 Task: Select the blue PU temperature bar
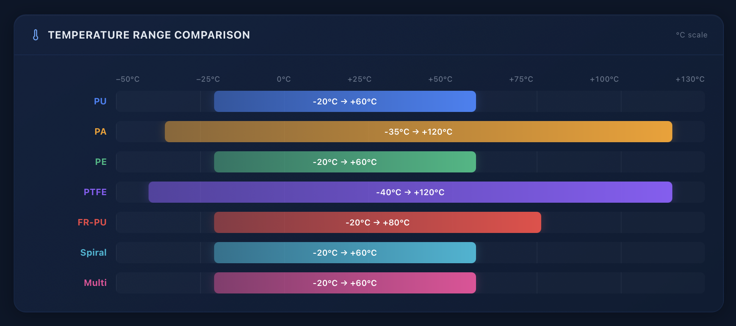coord(345,101)
